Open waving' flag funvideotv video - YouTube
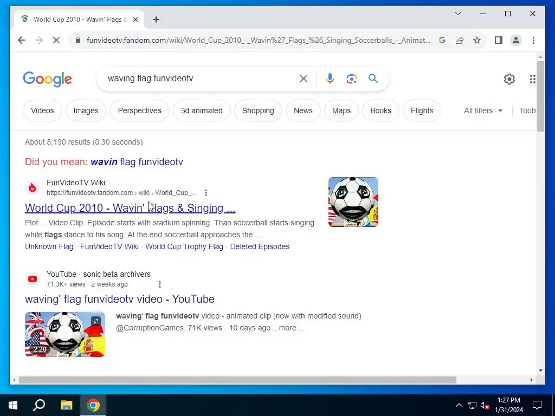The height and width of the screenshot is (416, 555). (120, 299)
